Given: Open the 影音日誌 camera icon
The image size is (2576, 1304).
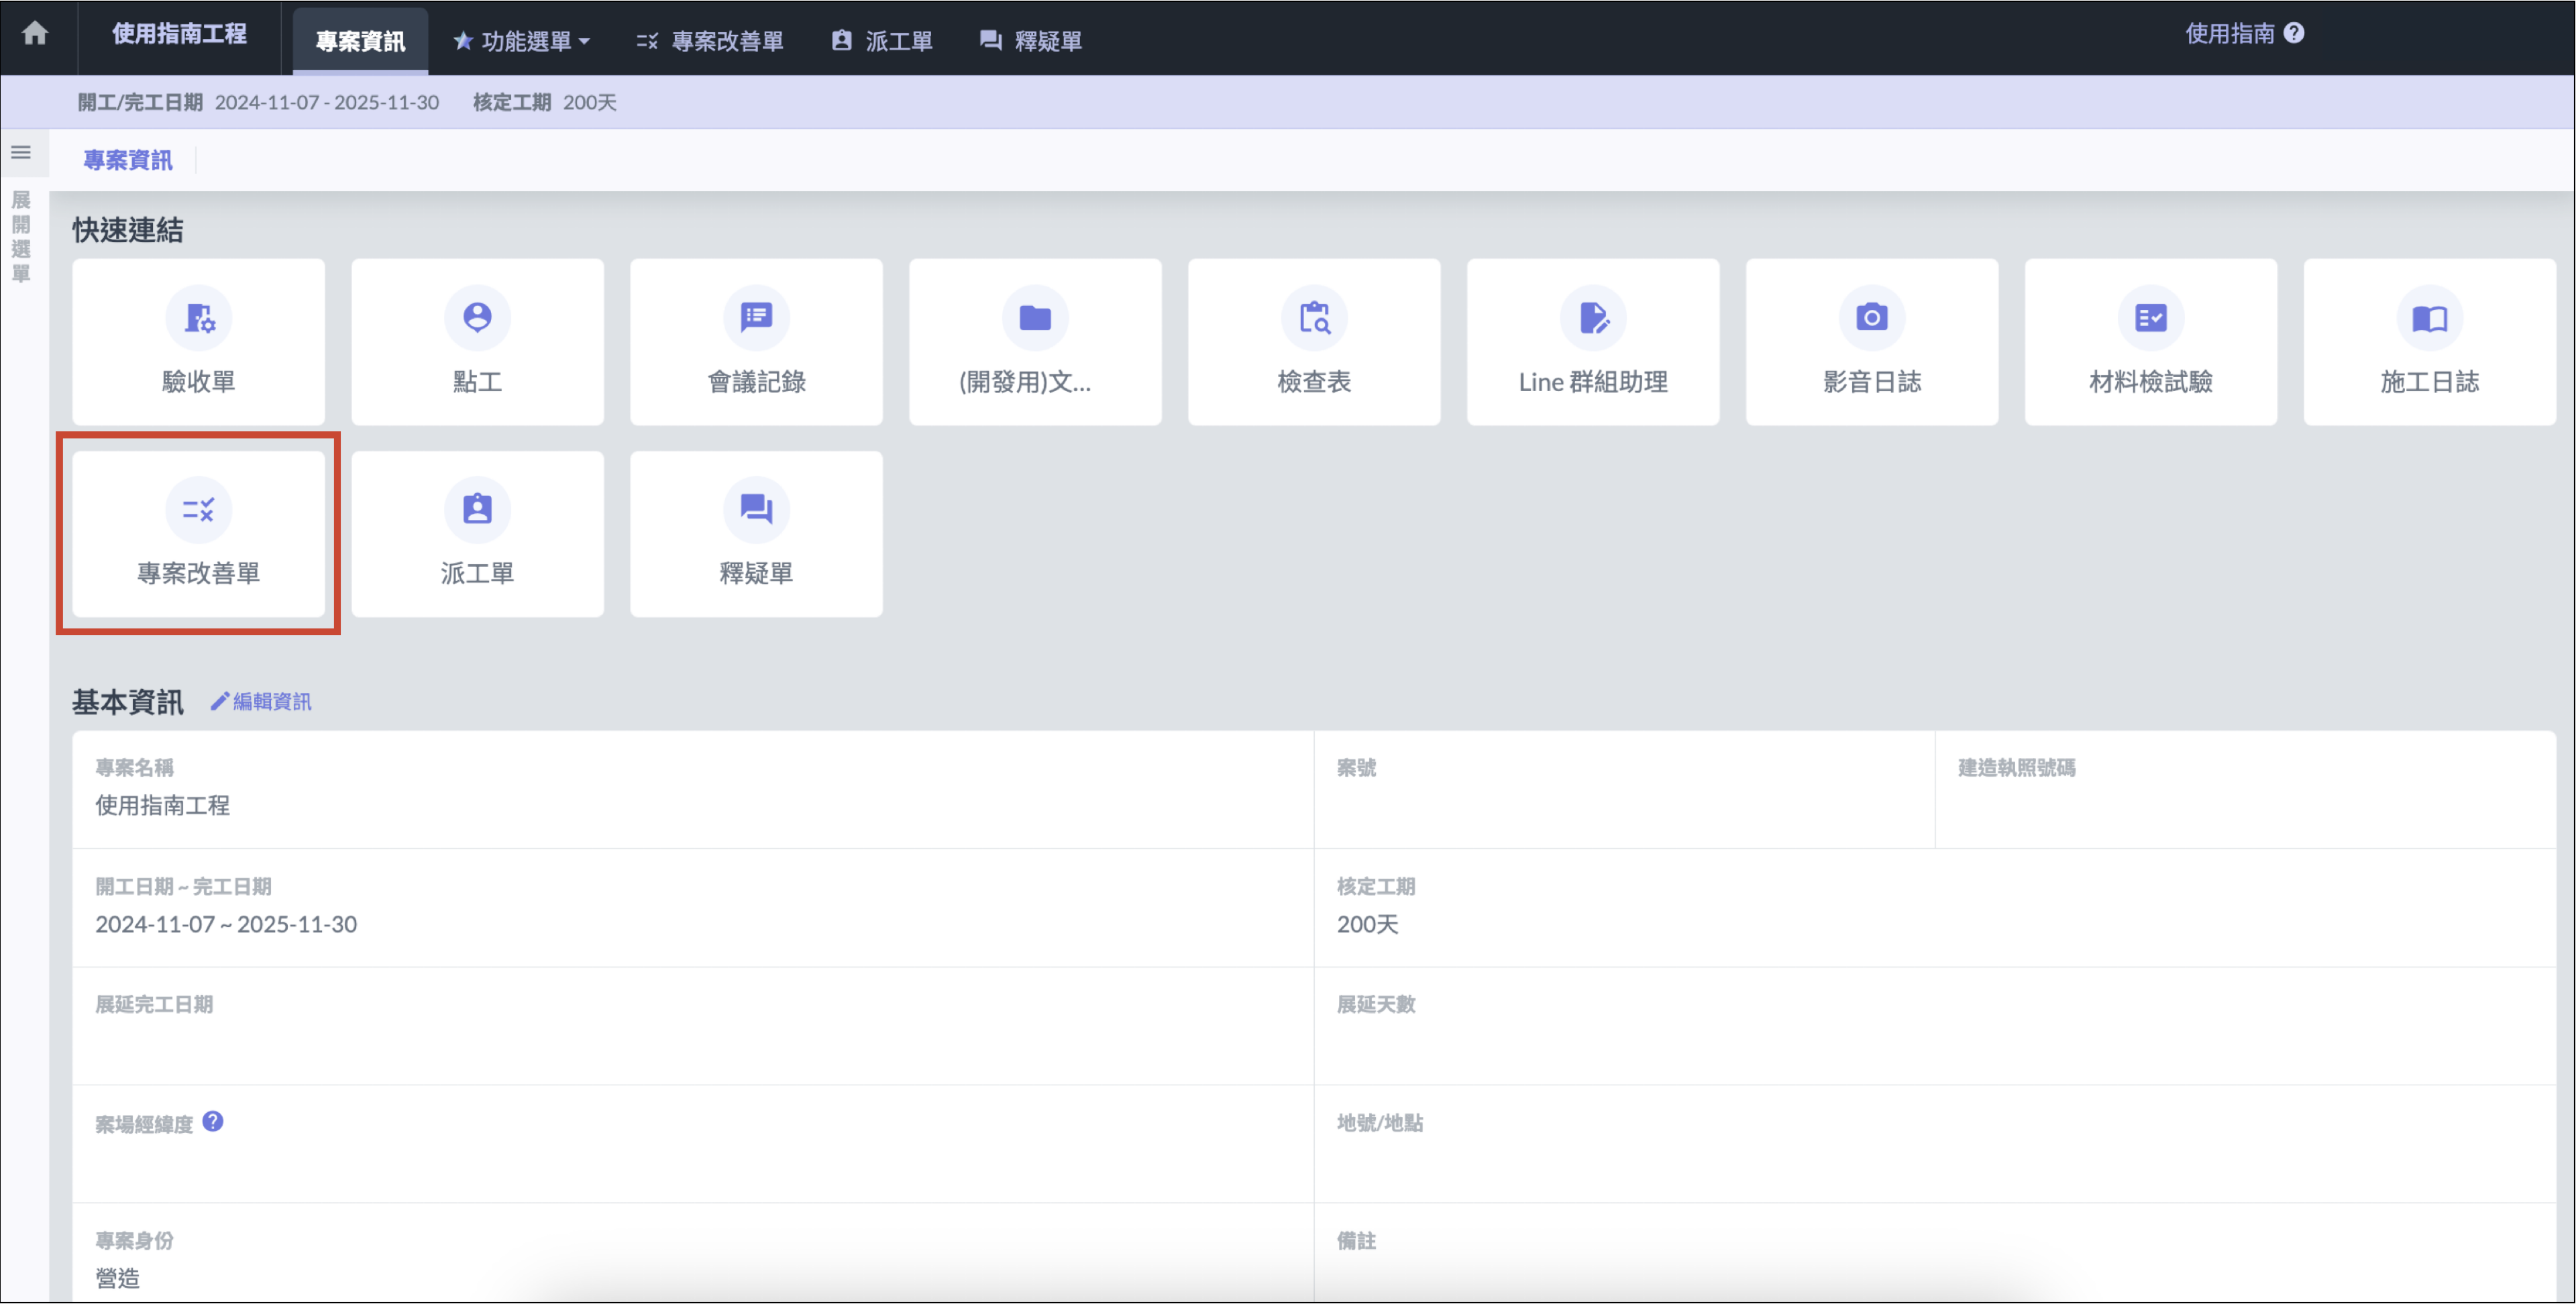Looking at the screenshot, I should tap(1871, 318).
